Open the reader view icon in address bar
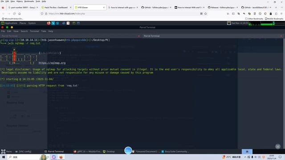285x160 pixels. click(201, 14)
